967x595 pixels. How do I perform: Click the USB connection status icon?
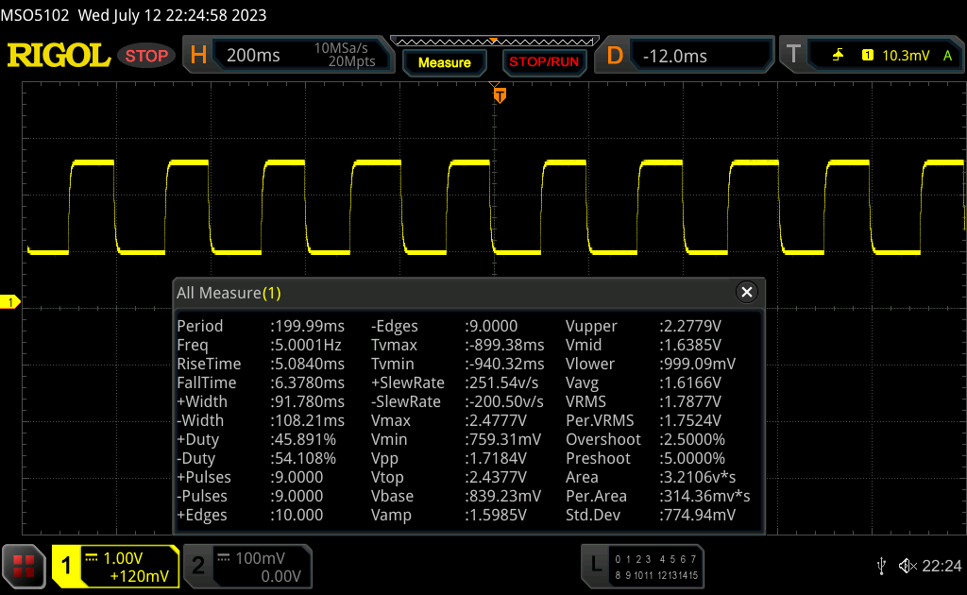[881, 566]
